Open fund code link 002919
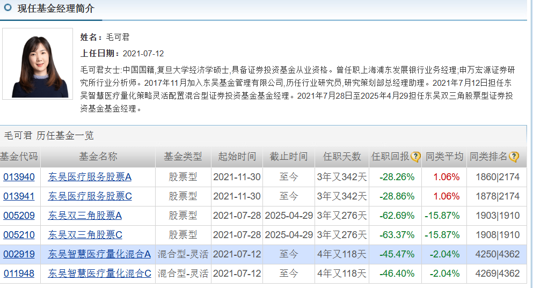 19,254
